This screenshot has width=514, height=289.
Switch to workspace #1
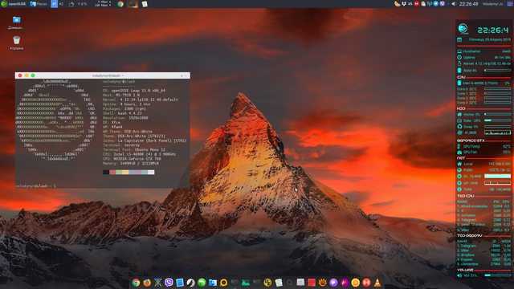[x=55, y=4]
